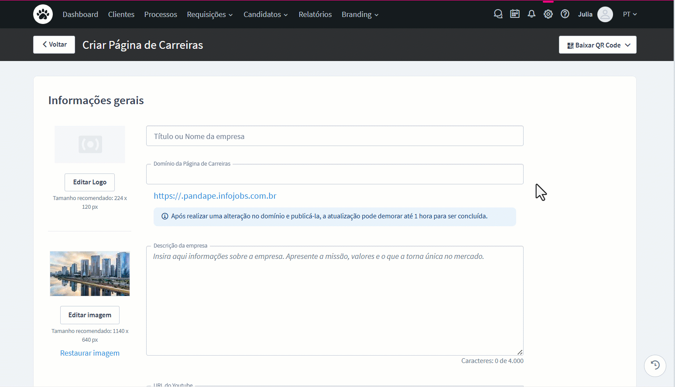Focus the Título ou Nome da empresa field
The width and height of the screenshot is (675, 387).
(334, 136)
